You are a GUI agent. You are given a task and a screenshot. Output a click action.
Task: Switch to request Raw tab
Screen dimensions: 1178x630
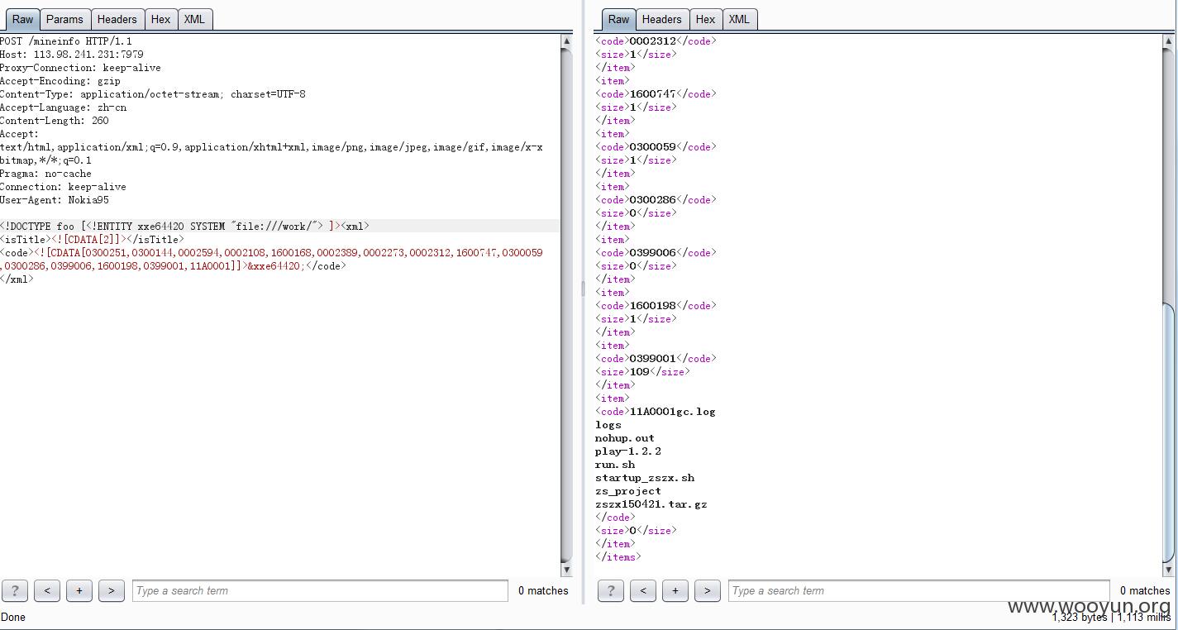coord(22,19)
